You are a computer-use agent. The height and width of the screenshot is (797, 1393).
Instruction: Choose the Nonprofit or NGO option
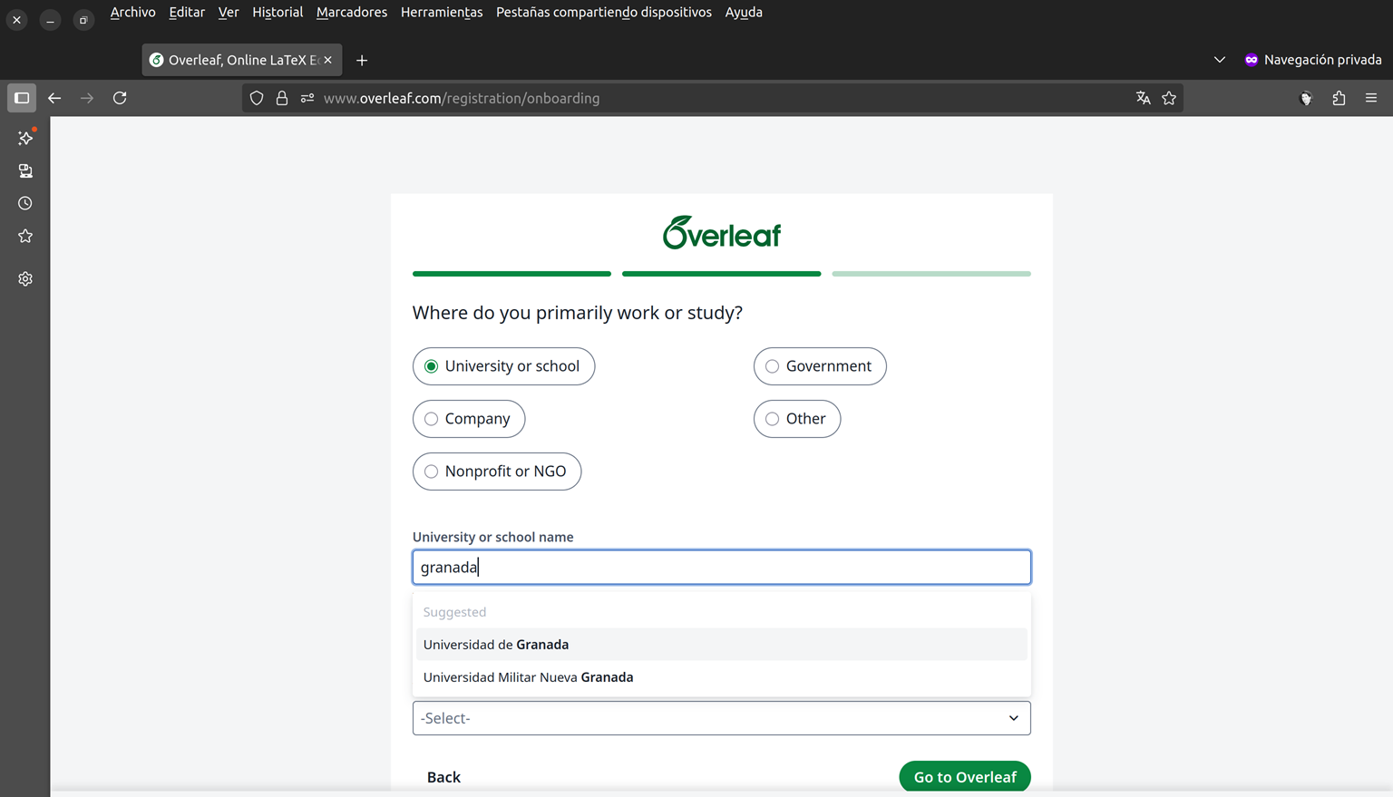(431, 471)
